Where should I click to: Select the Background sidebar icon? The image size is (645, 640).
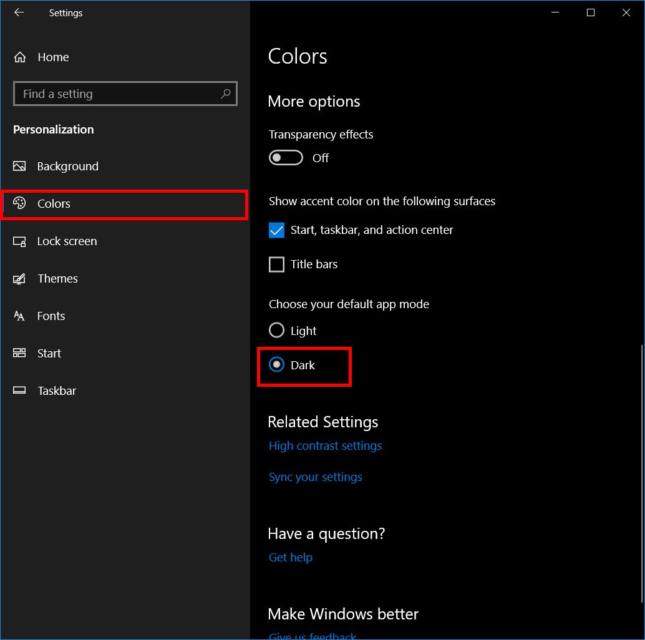20,166
